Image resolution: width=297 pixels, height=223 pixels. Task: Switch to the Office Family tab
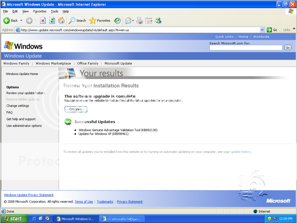point(88,63)
